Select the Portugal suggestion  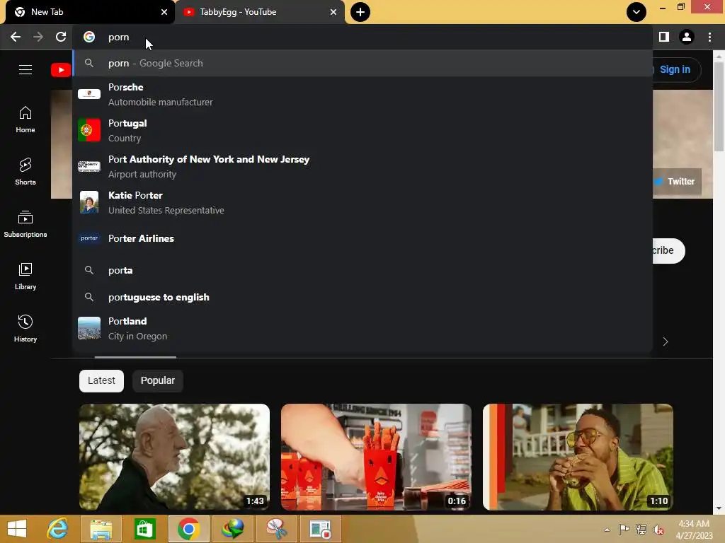(x=362, y=130)
